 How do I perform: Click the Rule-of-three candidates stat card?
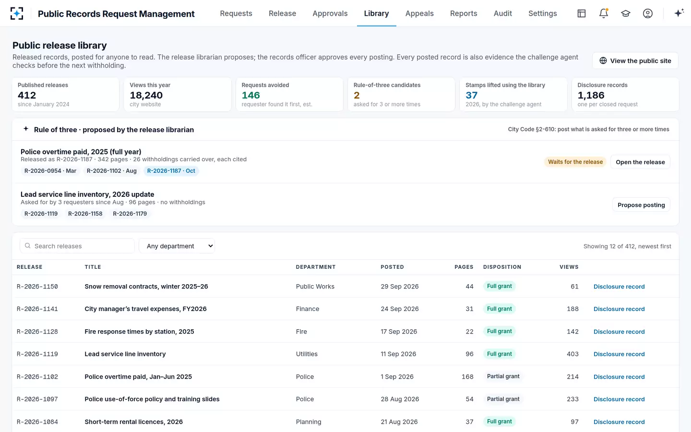pyautogui.click(x=401, y=95)
